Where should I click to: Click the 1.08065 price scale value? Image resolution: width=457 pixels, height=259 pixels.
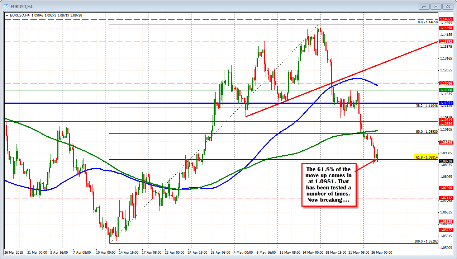[x=446, y=177]
